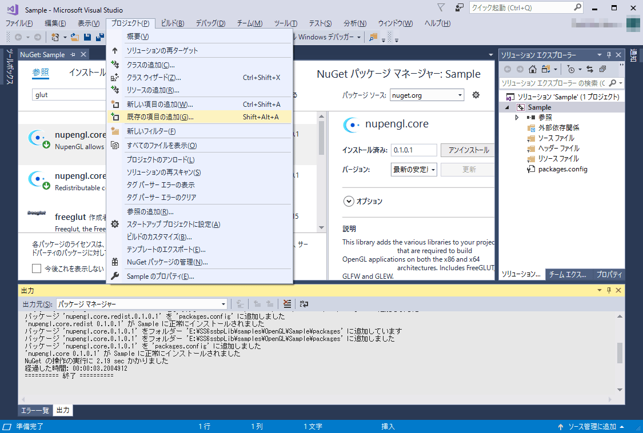Screen dimensions: 643x433
Task: Open Sample Properties from menu
Action: 199,276
